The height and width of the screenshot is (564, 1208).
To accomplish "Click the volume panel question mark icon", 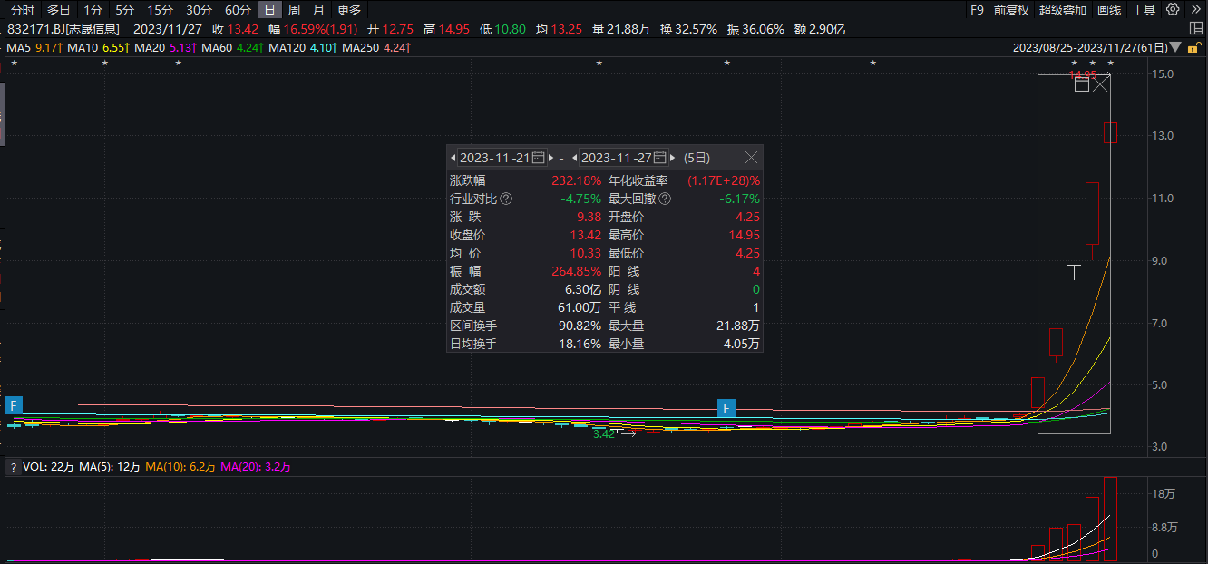I will coord(14,467).
